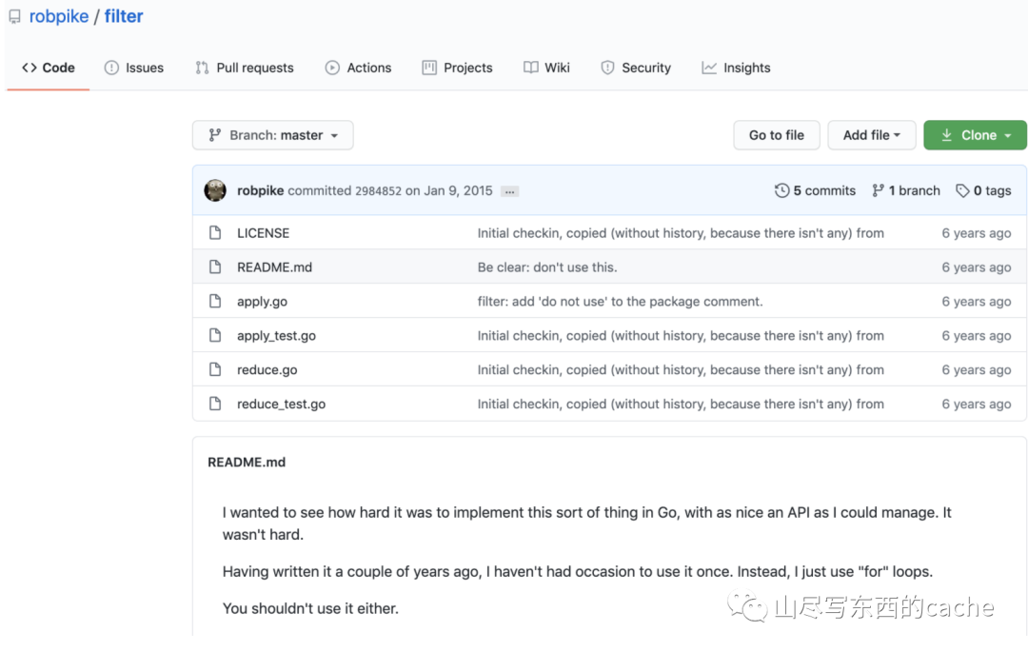Image resolution: width=1028 pixels, height=652 pixels.
Task: Click the Go to file button
Action: [777, 135]
